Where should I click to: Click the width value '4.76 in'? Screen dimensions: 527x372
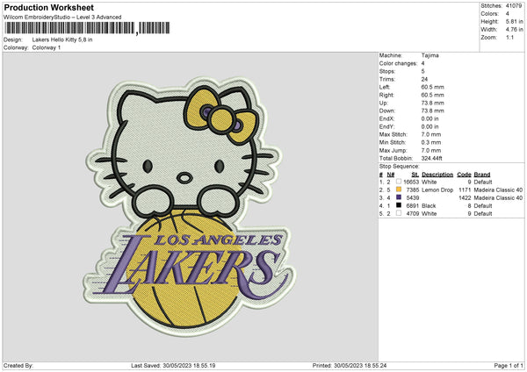514,30
